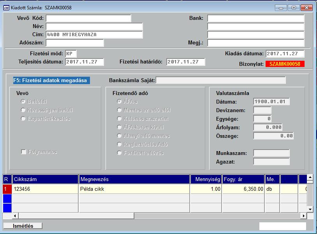Click the Munkaszam field
The width and height of the screenshot is (317, 234).
click(271, 153)
